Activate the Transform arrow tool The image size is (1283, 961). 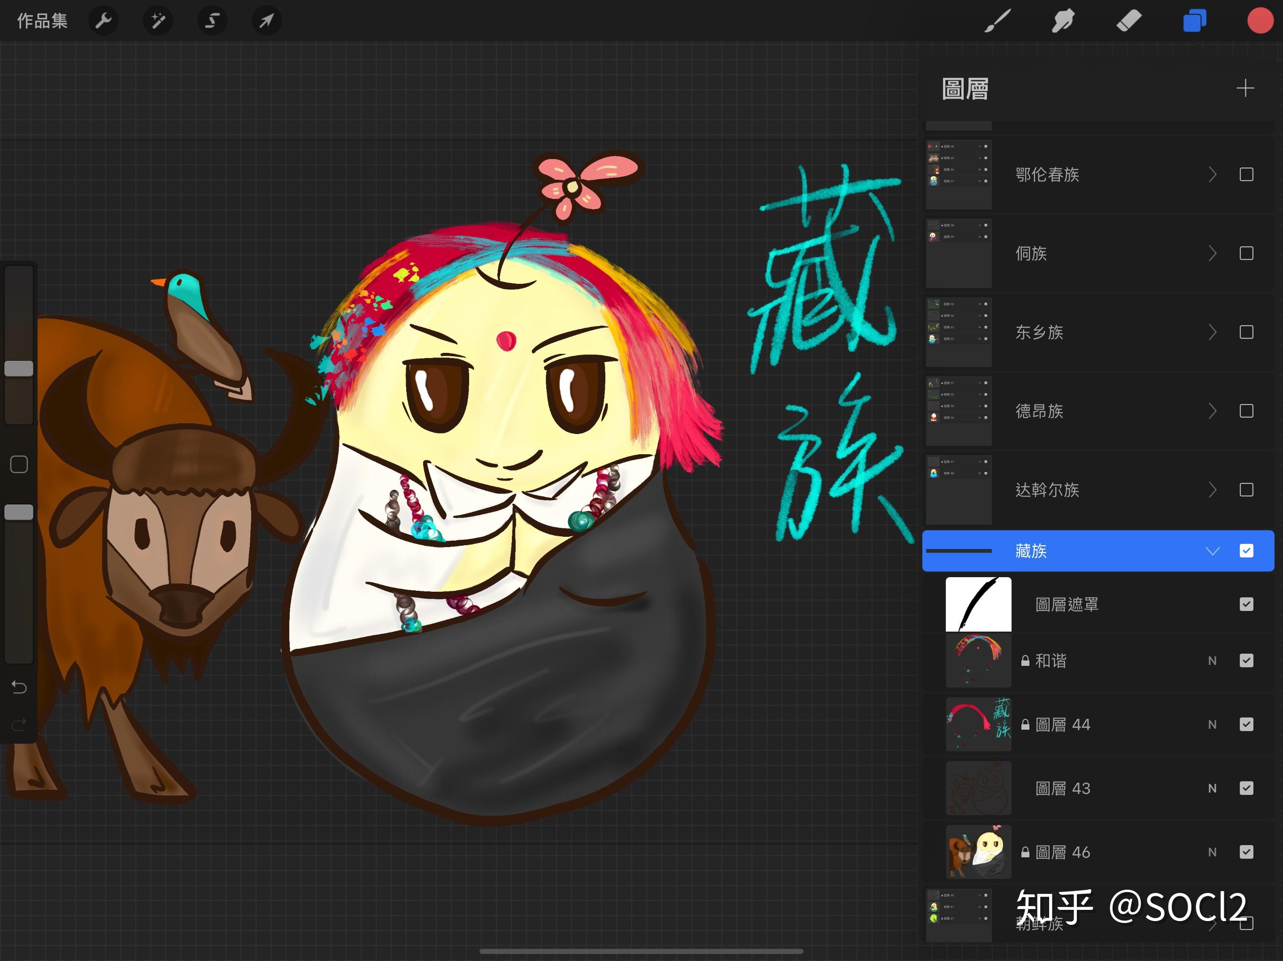(266, 22)
